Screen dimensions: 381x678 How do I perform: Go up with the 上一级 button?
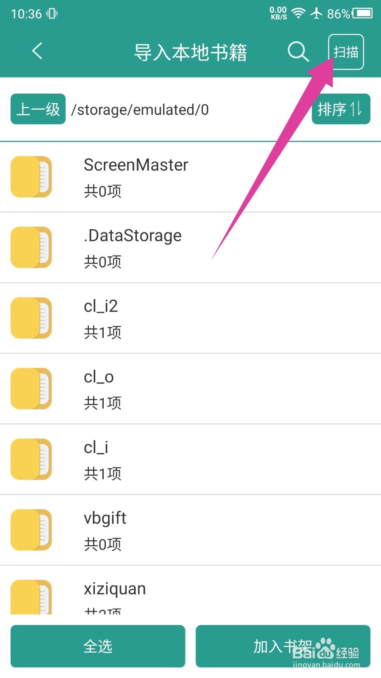click(38, 109)
